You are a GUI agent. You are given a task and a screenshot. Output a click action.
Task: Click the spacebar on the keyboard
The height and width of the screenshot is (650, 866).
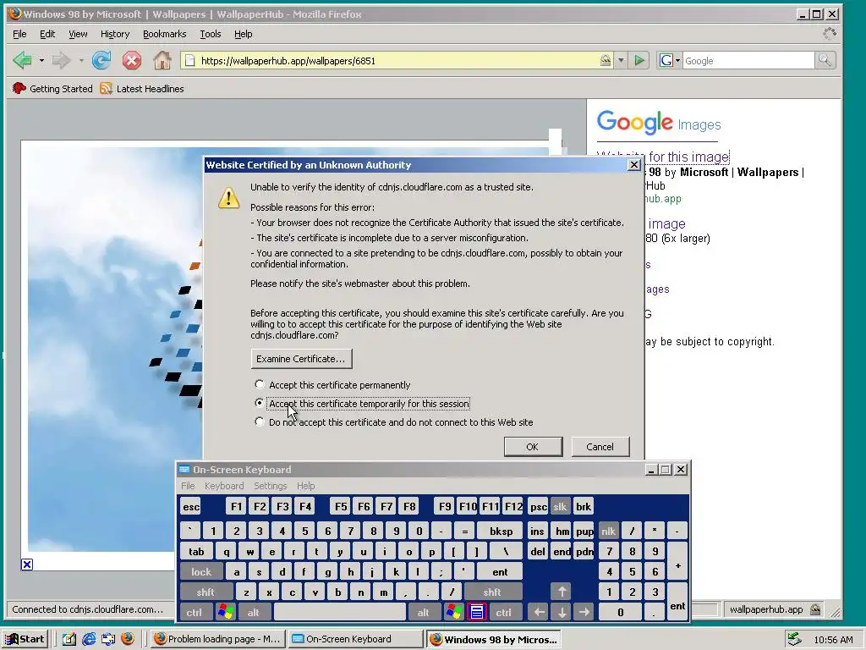(x=340, y=612)
